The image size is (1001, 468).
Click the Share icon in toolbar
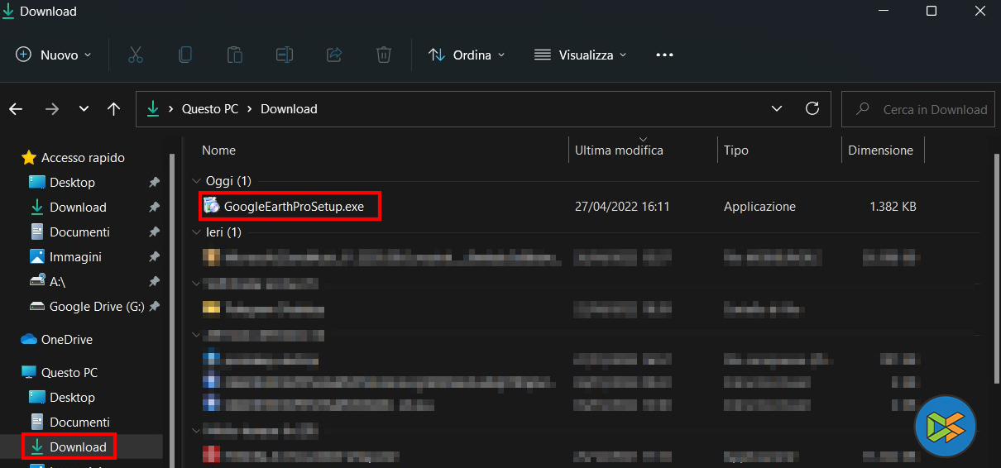point(334,55)
